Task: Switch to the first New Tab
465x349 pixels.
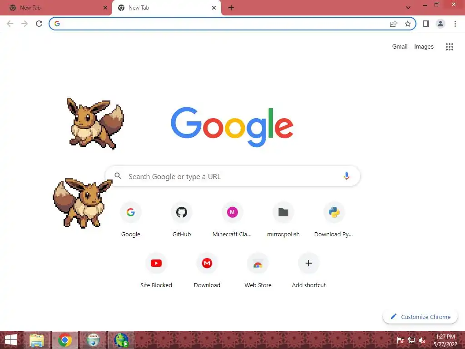Action: pyautogui.click(x=56, y=8)
